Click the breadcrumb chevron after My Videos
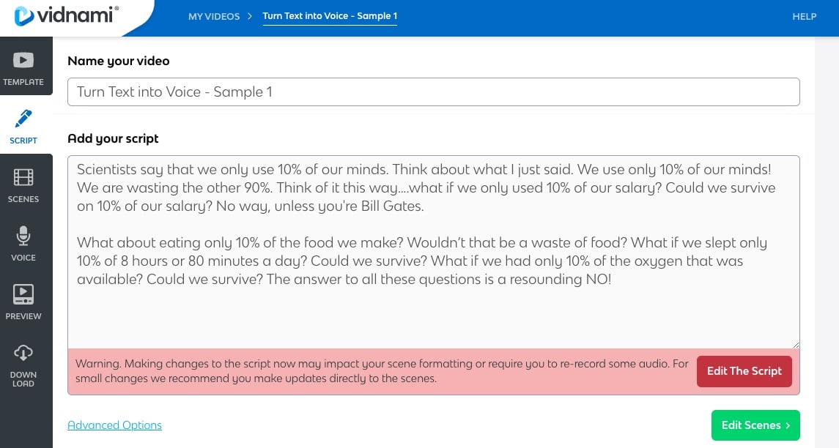Image resolution: width=839 pixels, height=448 pixels. pyautogui.click(x=251, y=16)
